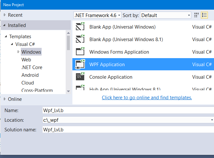Screen dimensions: 214x158
Task: Open the Sort by Default dropdown
Action: (x=166, y=15)
